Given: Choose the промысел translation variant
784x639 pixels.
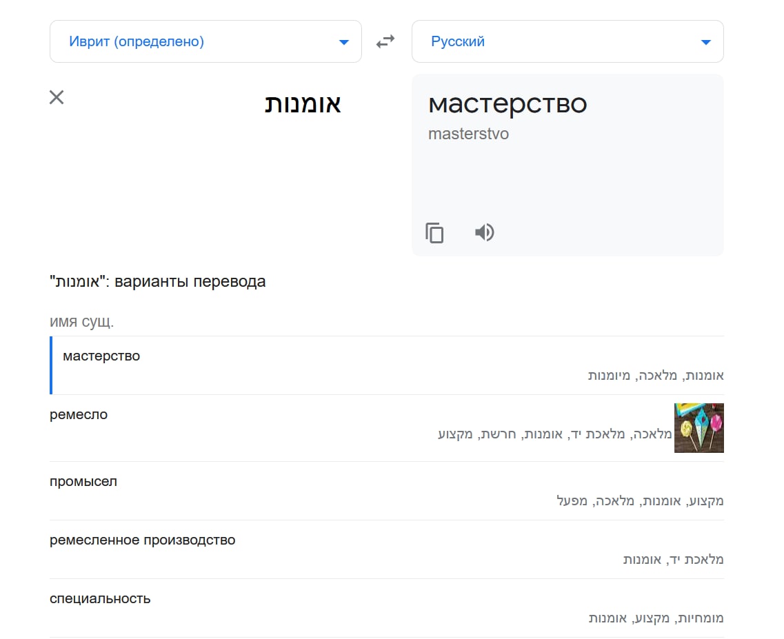Looking at the screenshot, I should (x=83, y=482).
